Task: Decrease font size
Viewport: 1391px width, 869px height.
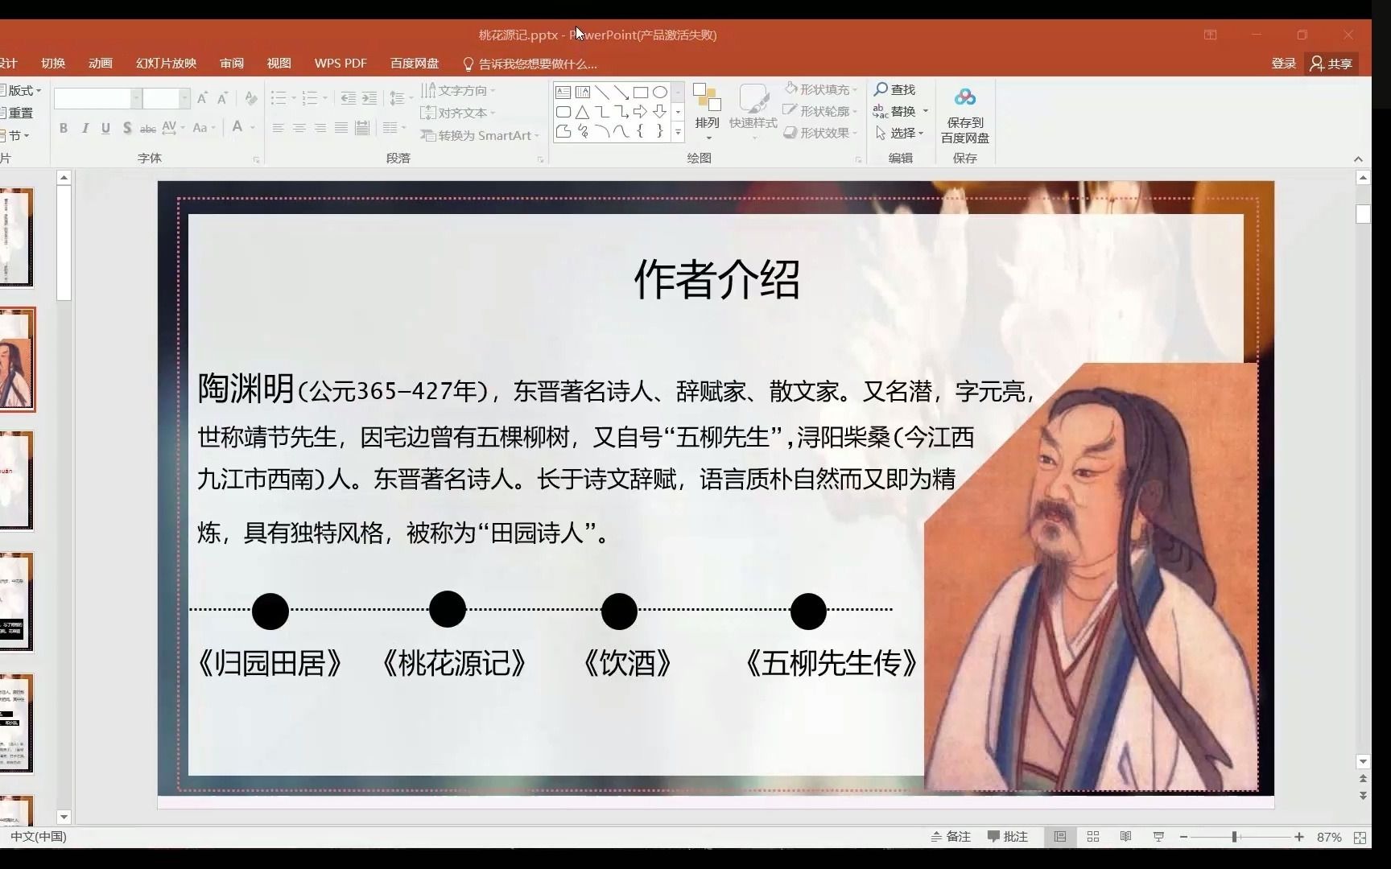Action: (223, 98)
